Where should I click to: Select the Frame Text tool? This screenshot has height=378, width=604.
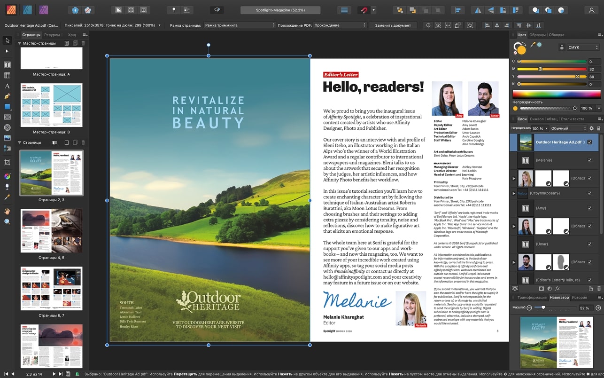tap(7, 65)
